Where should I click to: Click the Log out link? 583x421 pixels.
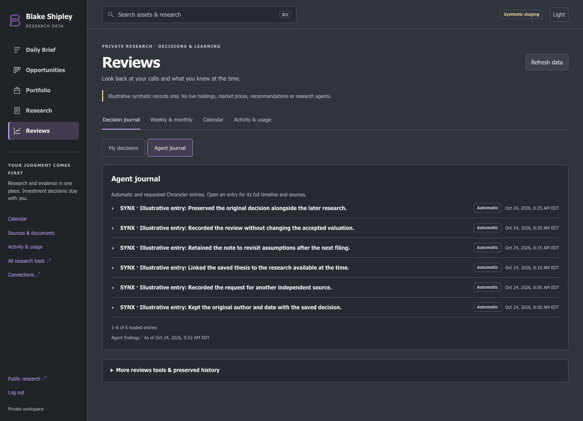[x=16, y=393]
